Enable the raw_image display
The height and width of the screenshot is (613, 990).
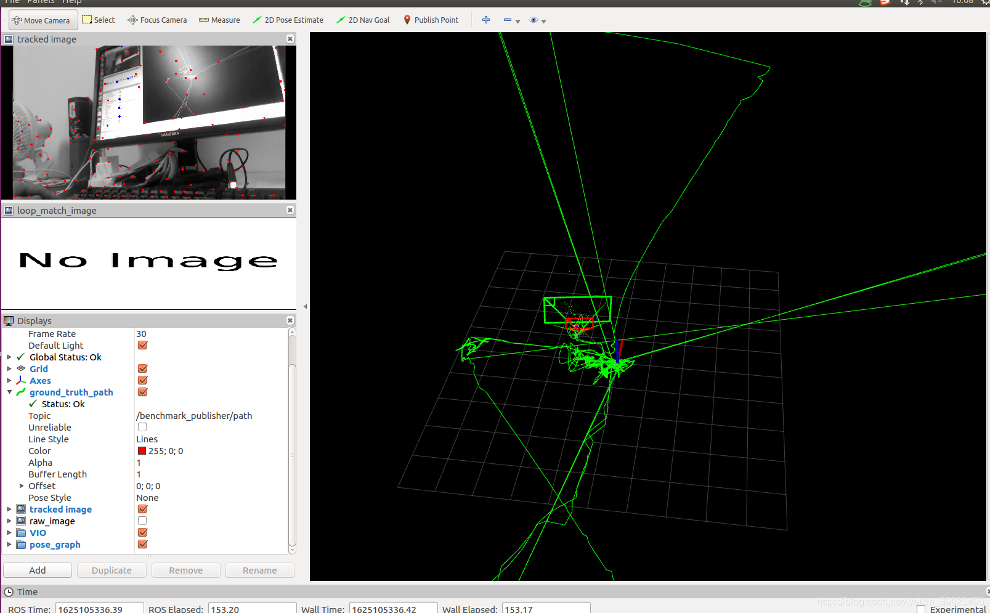click(x=142, y=520)
